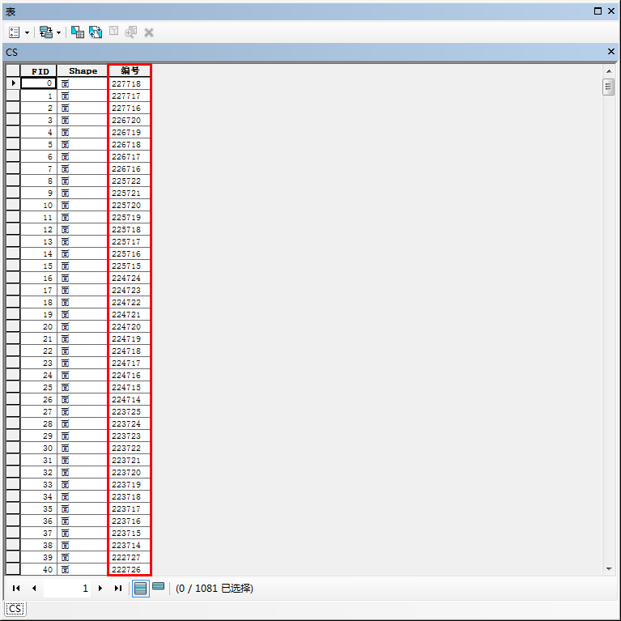Click the cell 225715
The width and height of the screenshot is (621, 621).
coord(130,266)
